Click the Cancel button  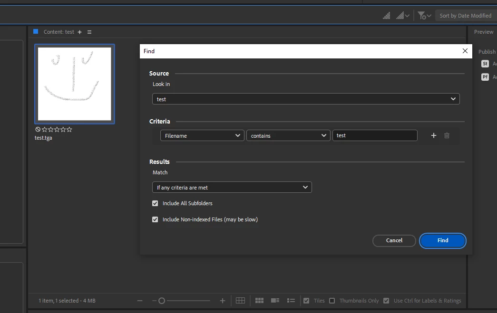point(394,240)
